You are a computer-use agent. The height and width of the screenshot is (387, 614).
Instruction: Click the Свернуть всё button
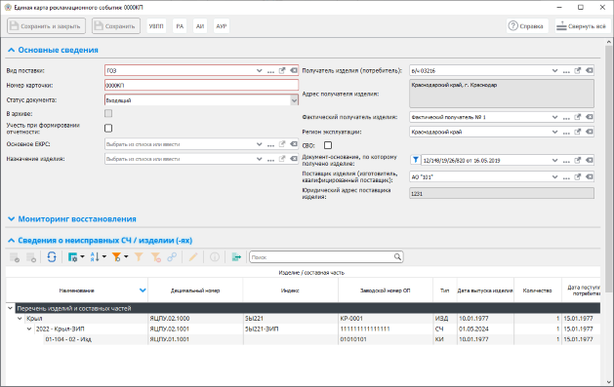point(583,26)
